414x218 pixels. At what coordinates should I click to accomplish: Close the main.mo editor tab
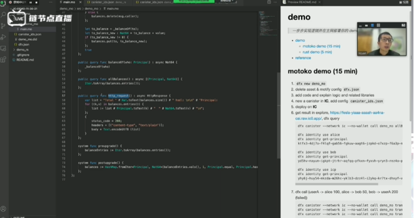coord(80,2)
